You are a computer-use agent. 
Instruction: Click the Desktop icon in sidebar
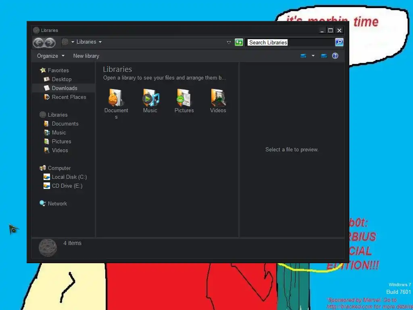pyautogui.click(x=47, y=79)
